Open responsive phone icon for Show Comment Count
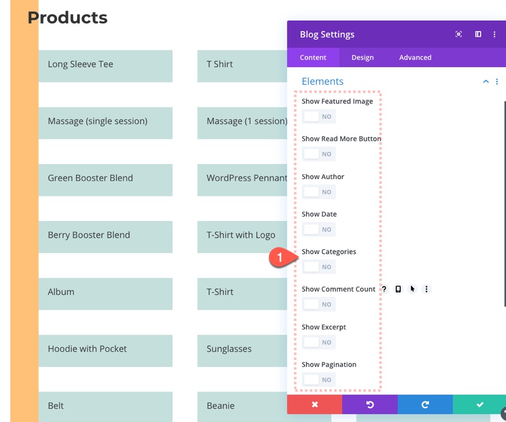Viewport: 506px width, 422px height. 398,289
